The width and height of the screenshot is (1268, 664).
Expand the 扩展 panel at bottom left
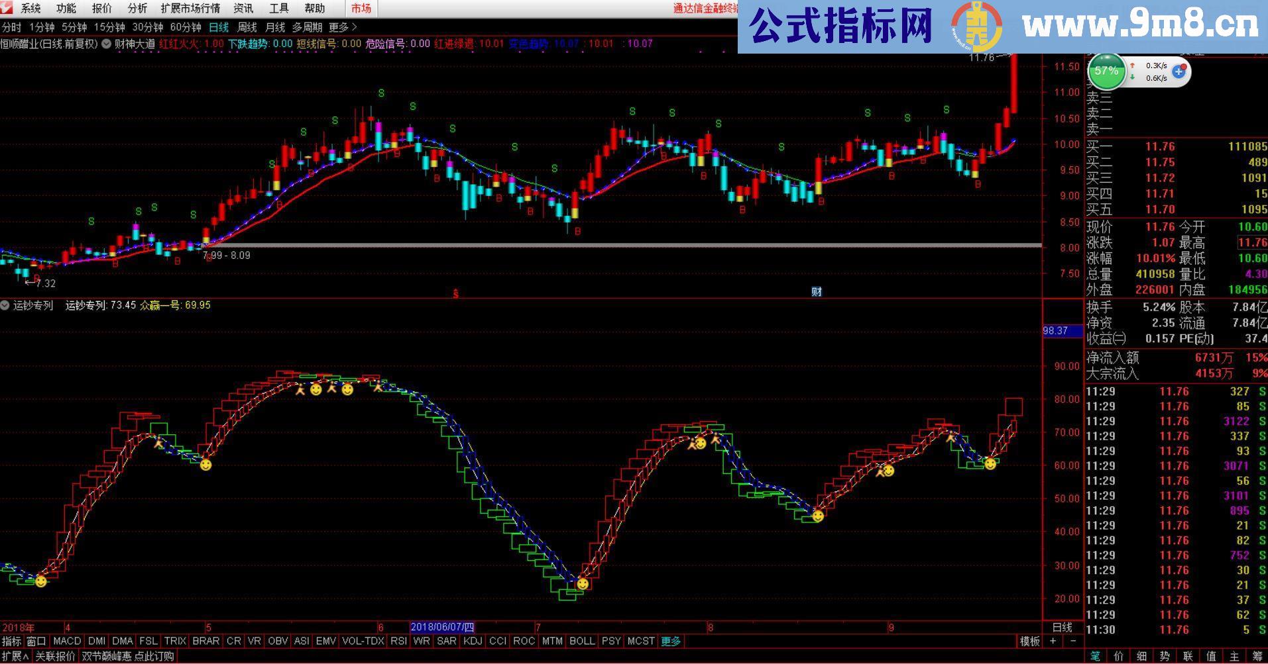click(x=15, y=656)
